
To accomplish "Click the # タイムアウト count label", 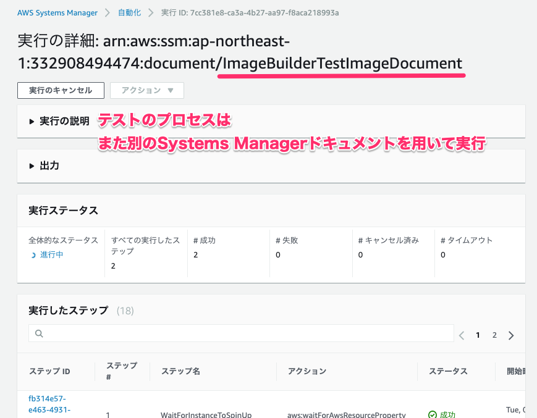I will point(467,240).
